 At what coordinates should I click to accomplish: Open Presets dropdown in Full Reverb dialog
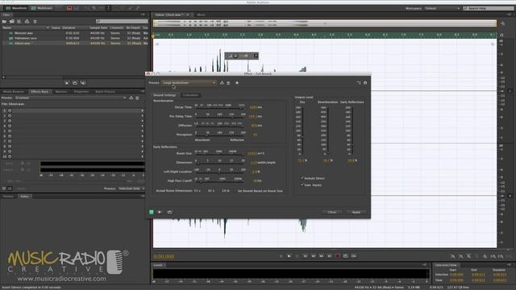(189, 82)
